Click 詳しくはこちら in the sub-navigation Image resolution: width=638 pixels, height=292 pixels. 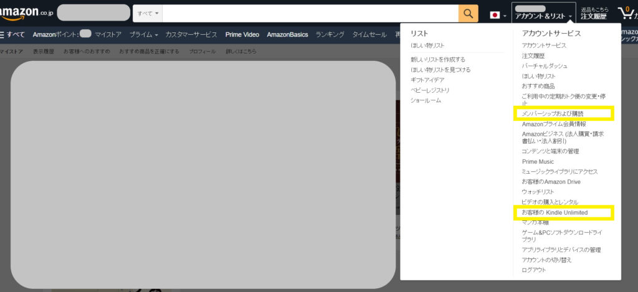[x=241, y=52]
